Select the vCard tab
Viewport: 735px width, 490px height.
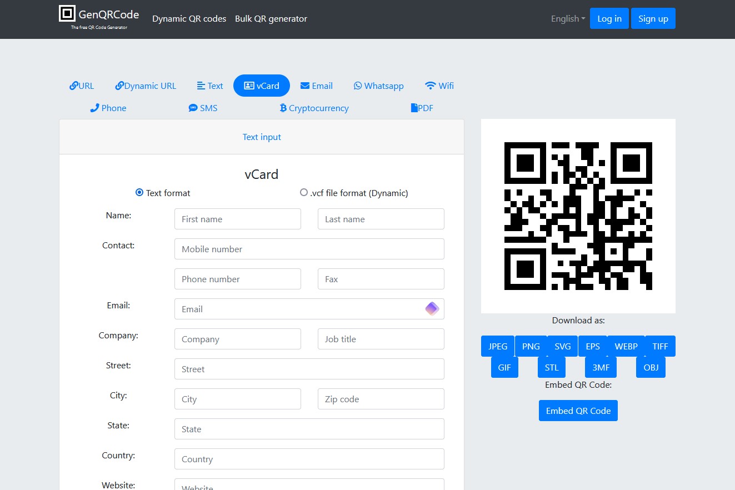click(262, 86)
